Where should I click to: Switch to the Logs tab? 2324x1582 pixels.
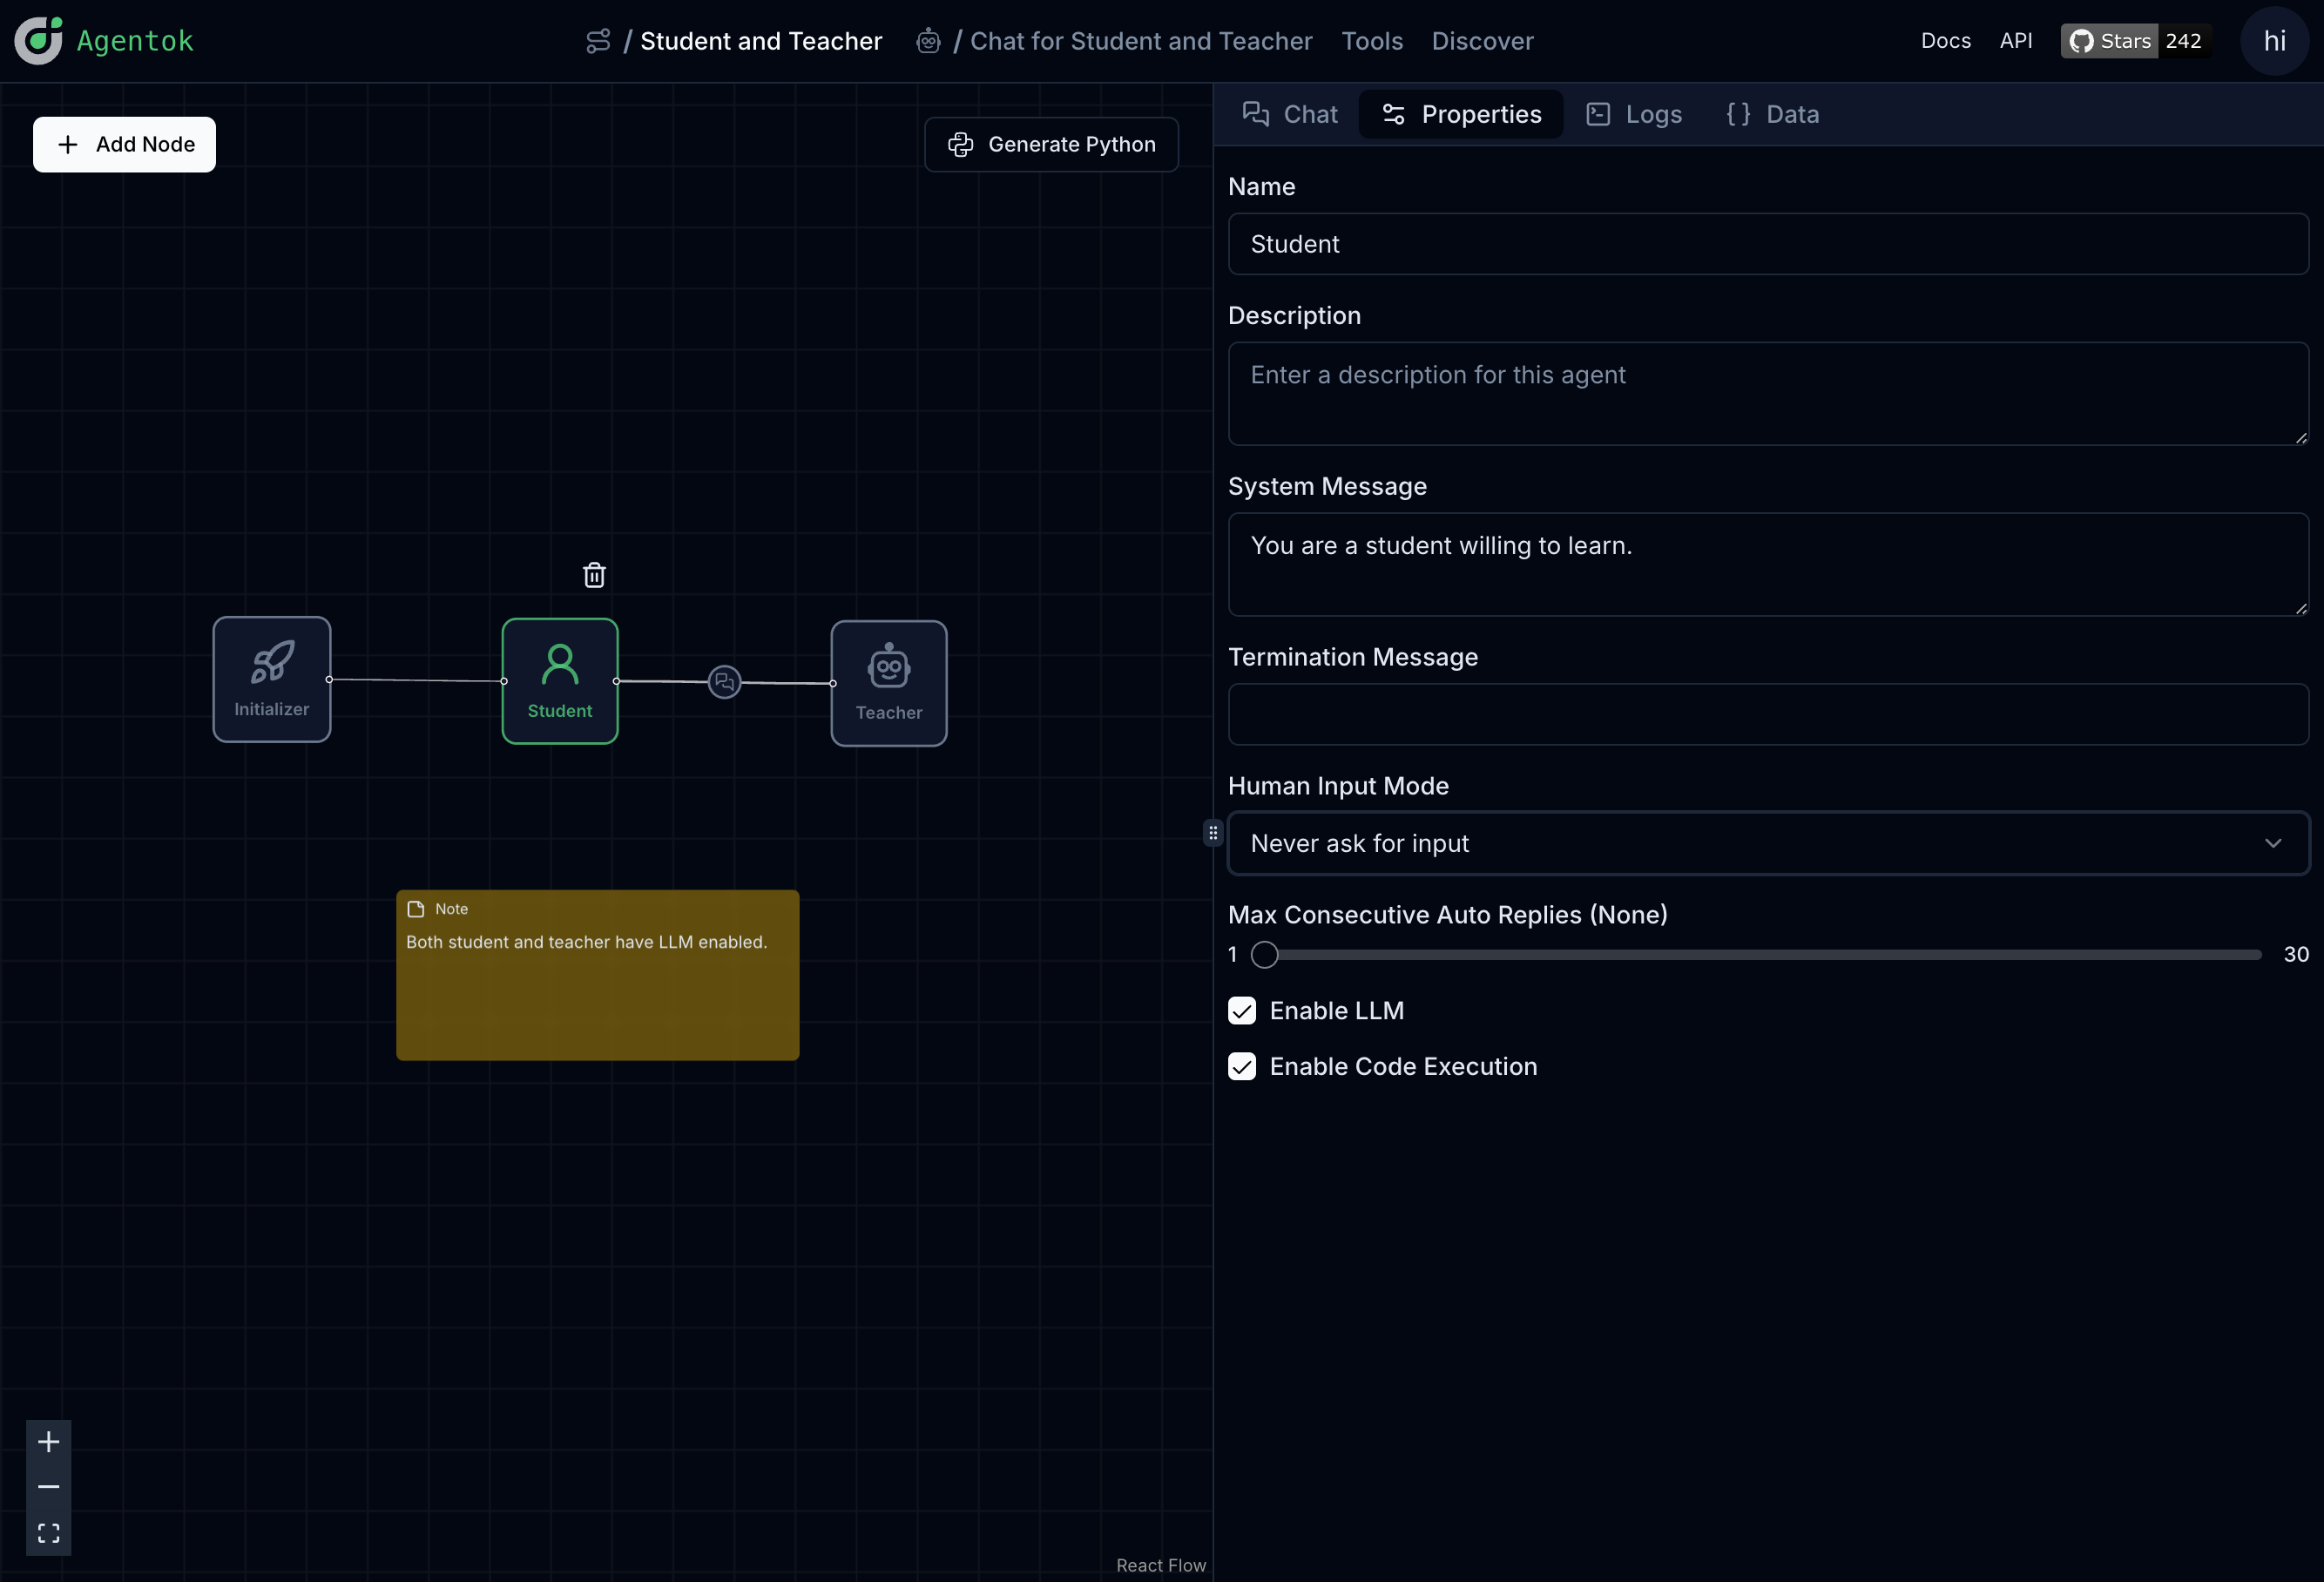(x=1634, y=114)
